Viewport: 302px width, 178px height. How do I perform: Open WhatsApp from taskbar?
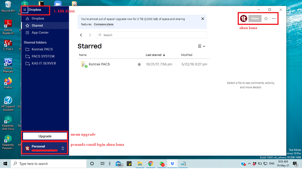(162, 164)
